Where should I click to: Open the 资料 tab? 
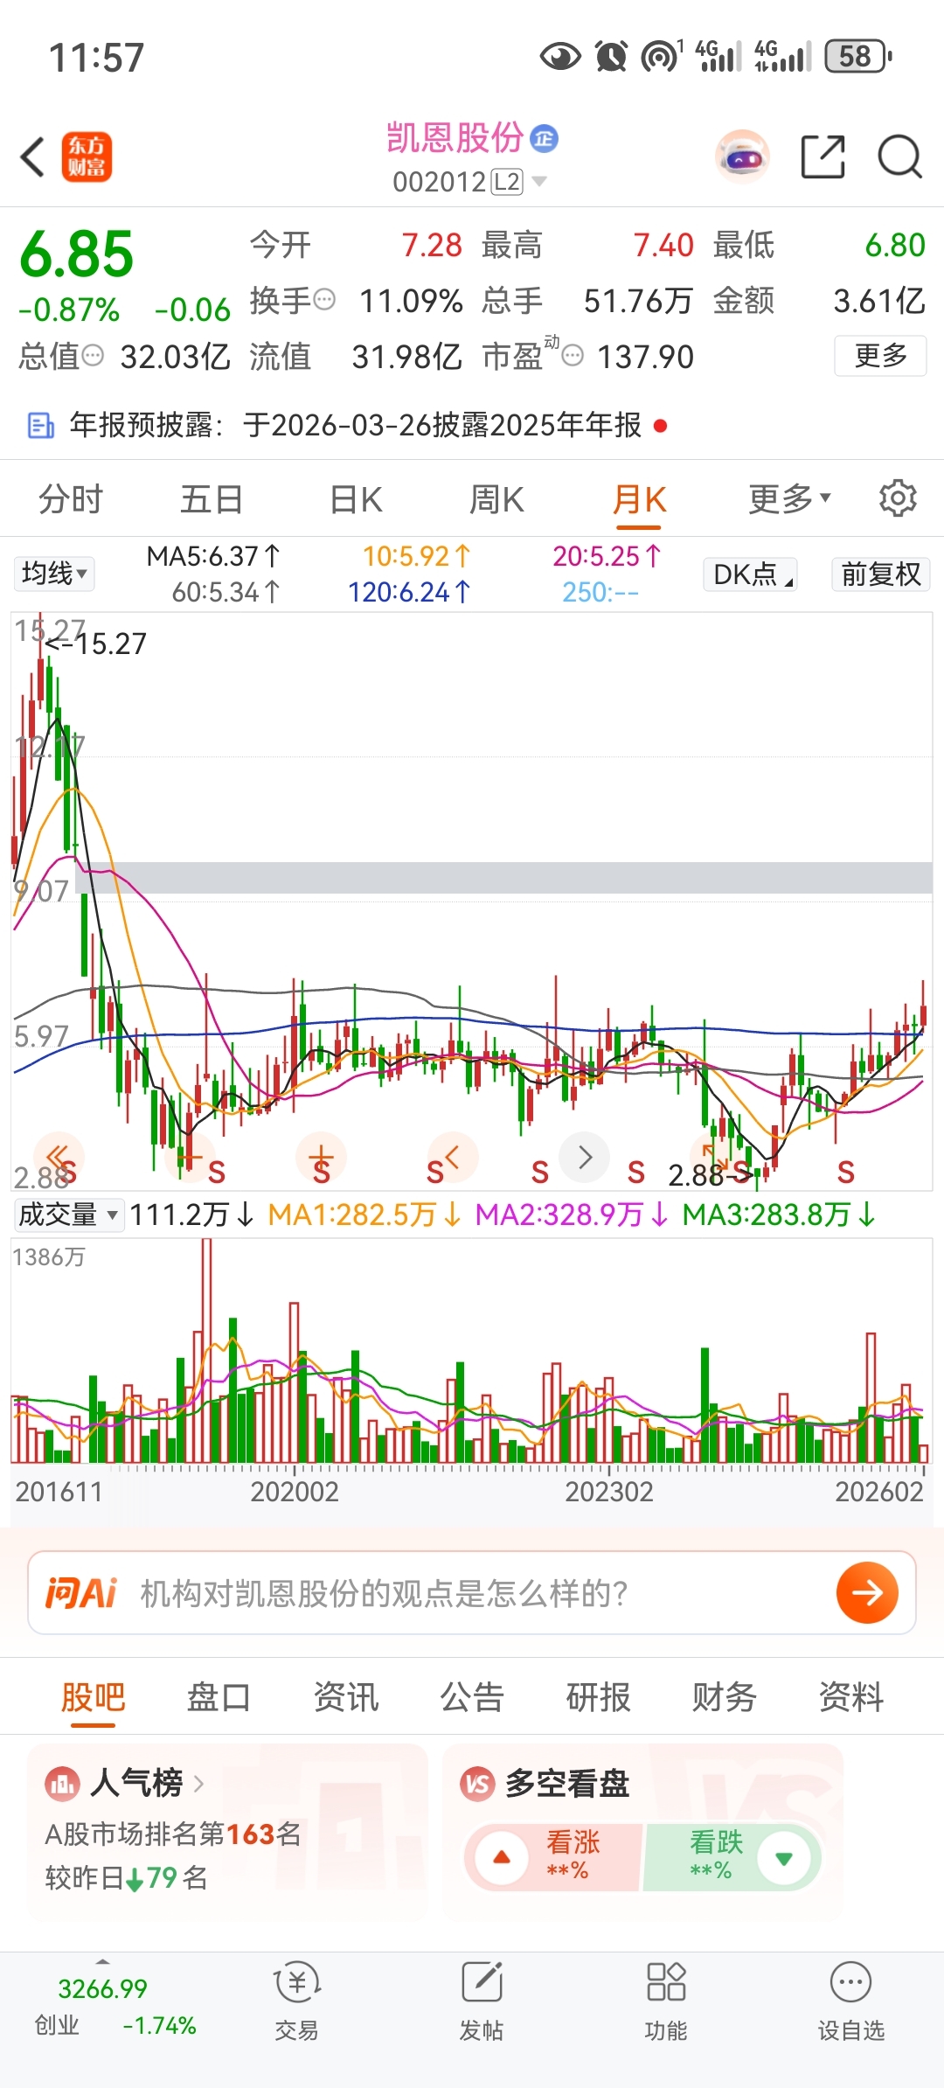(850, 1697)
